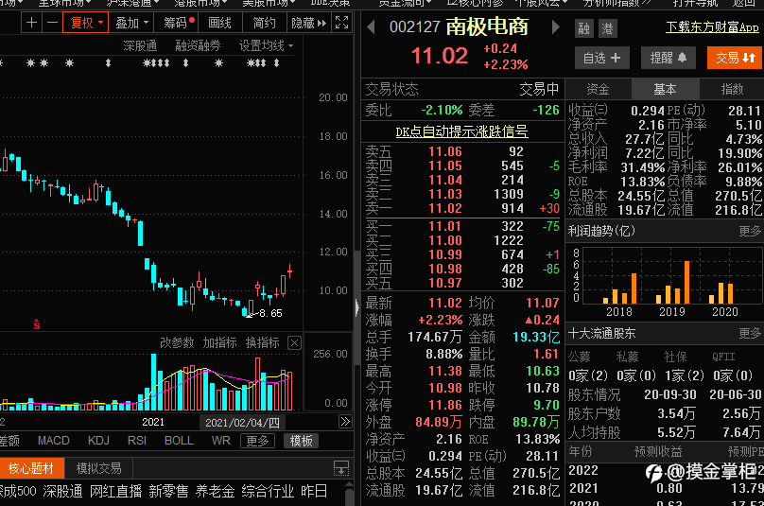This screenshot has height=506, width=764.
Task: Click the 模板 template button
Action: point(301,441)
